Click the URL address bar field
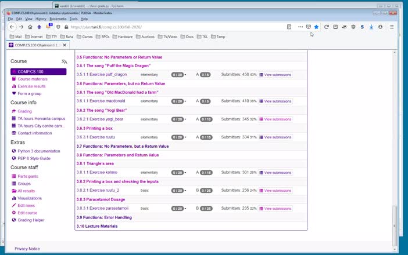Image resolution: width=408 pixels, height=255 pixels. (x=174, y=27)
